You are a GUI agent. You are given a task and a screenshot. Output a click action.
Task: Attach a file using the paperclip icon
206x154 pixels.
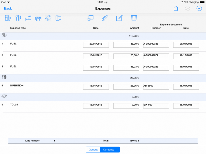click(x=105, y=18)
